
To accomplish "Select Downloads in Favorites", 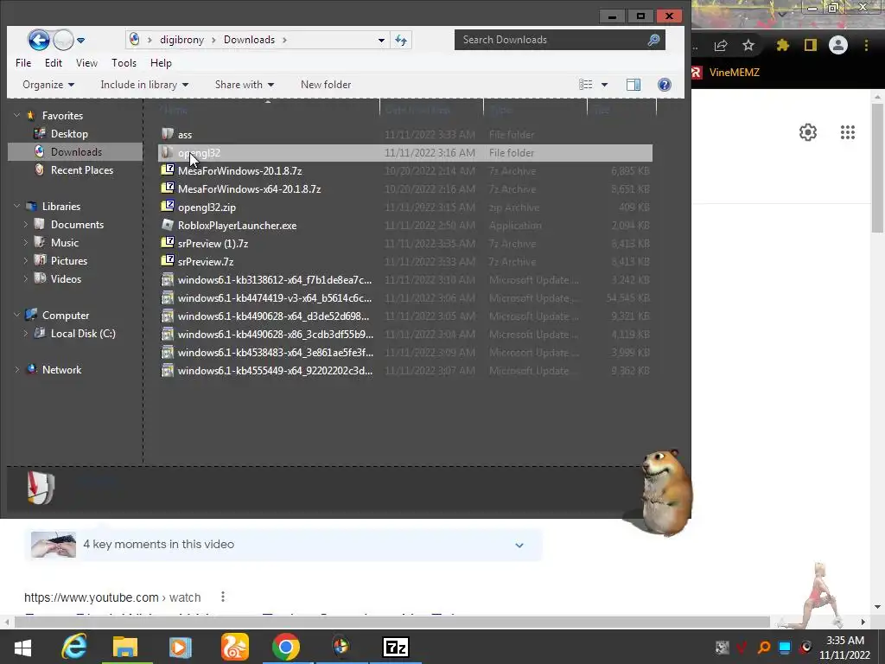I will (x=76, y=152).
